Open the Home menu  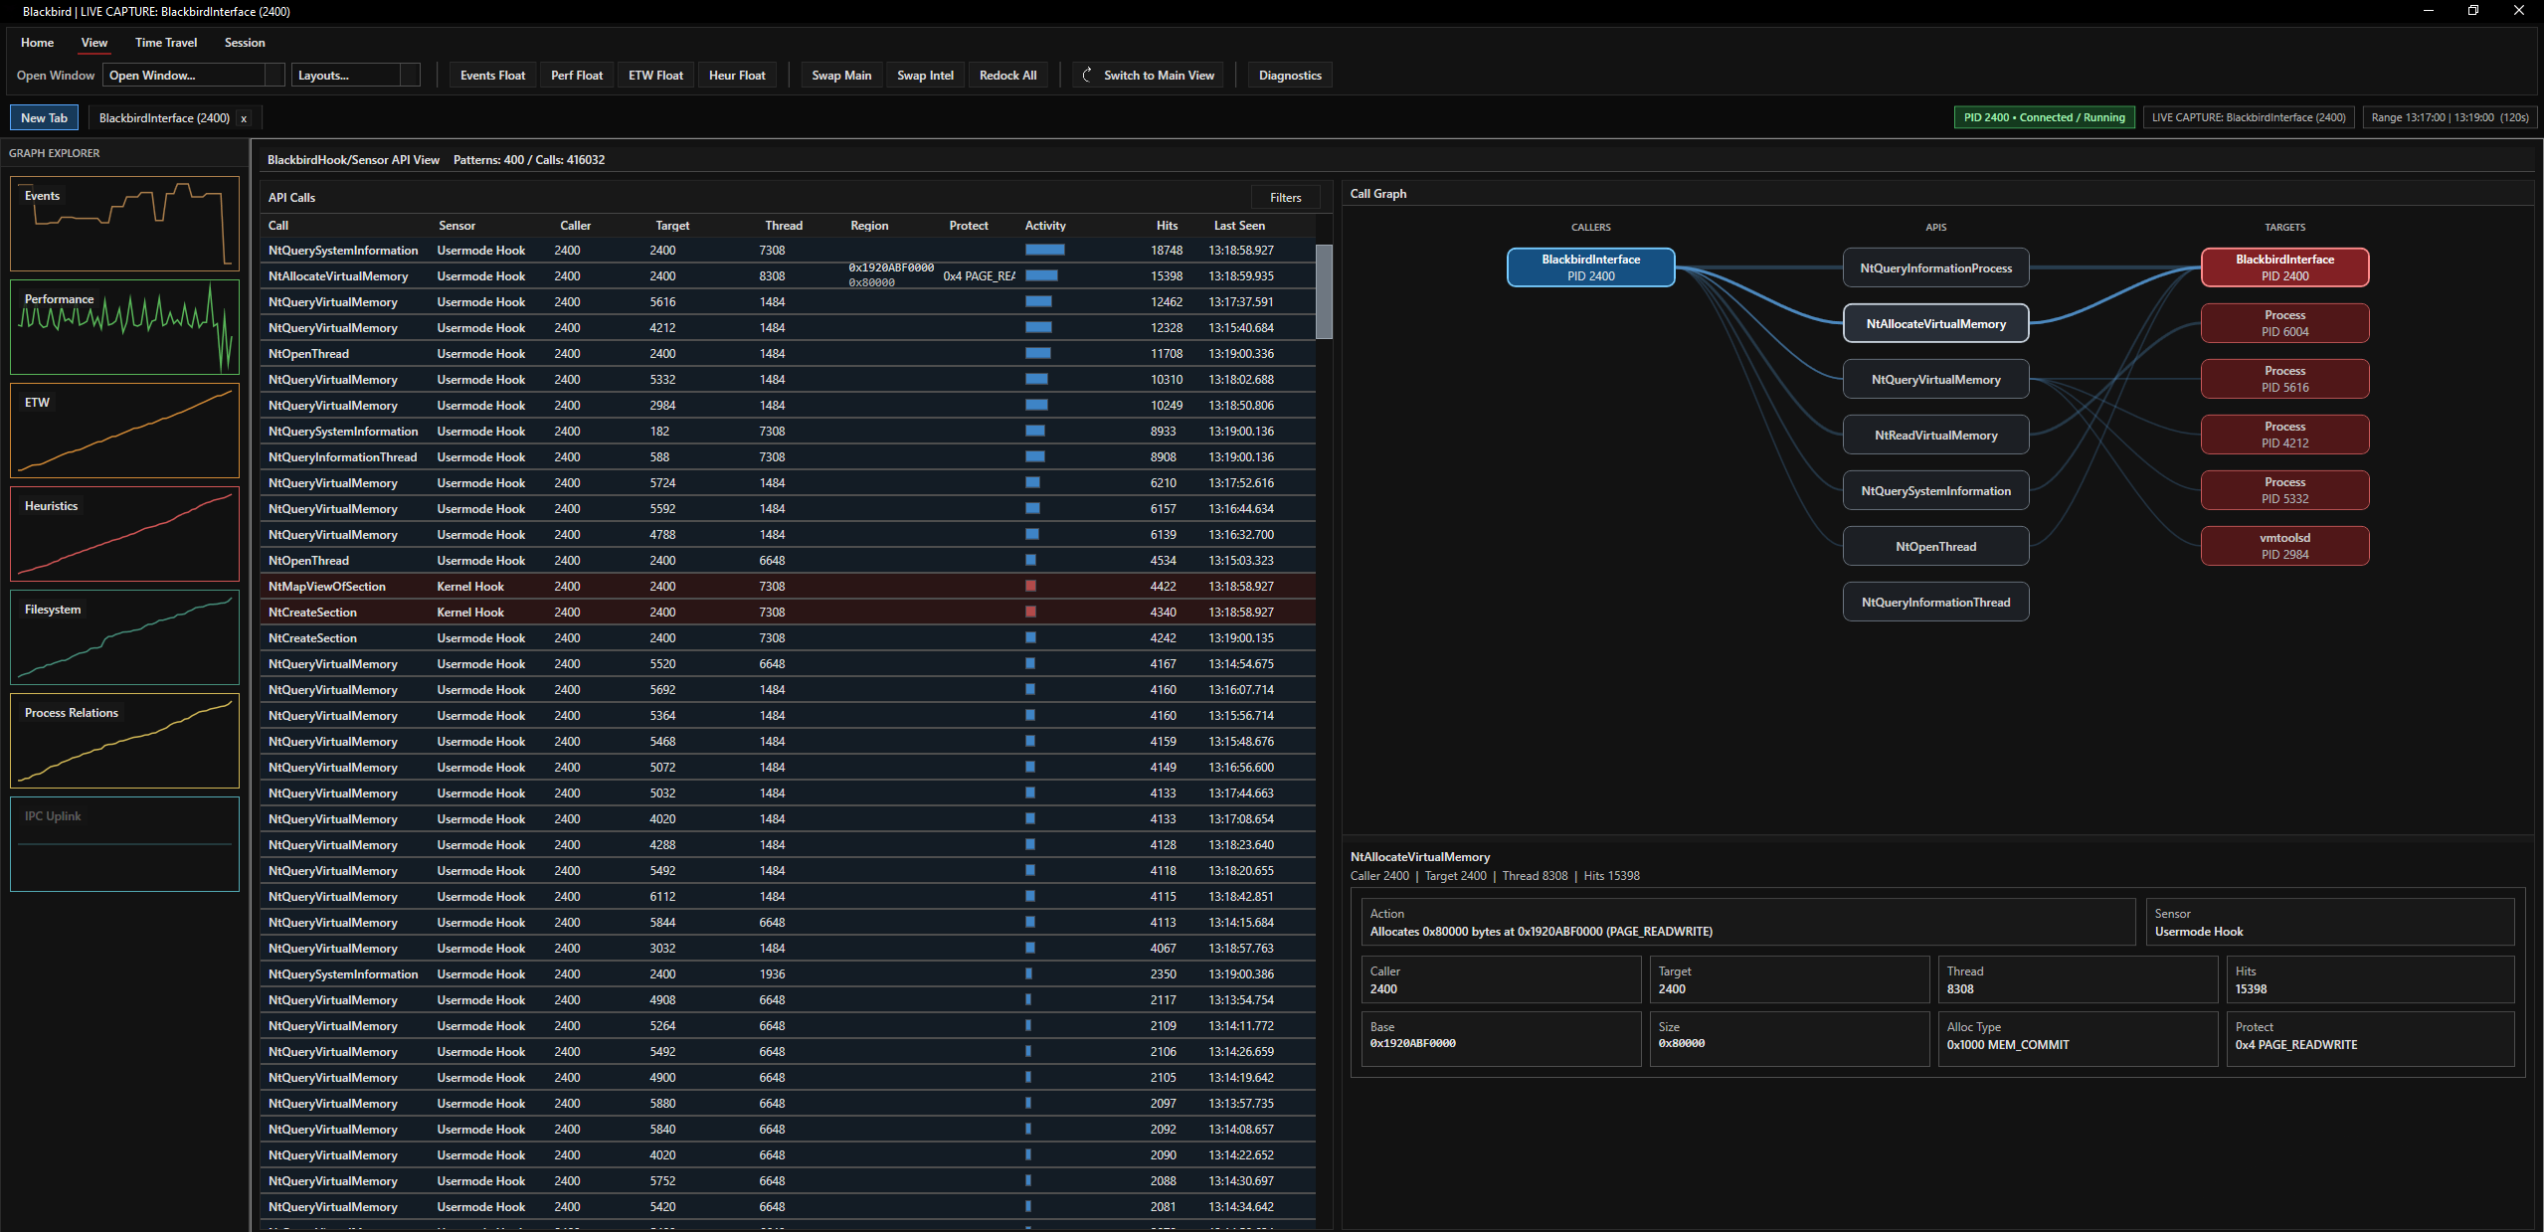(38, 43)
